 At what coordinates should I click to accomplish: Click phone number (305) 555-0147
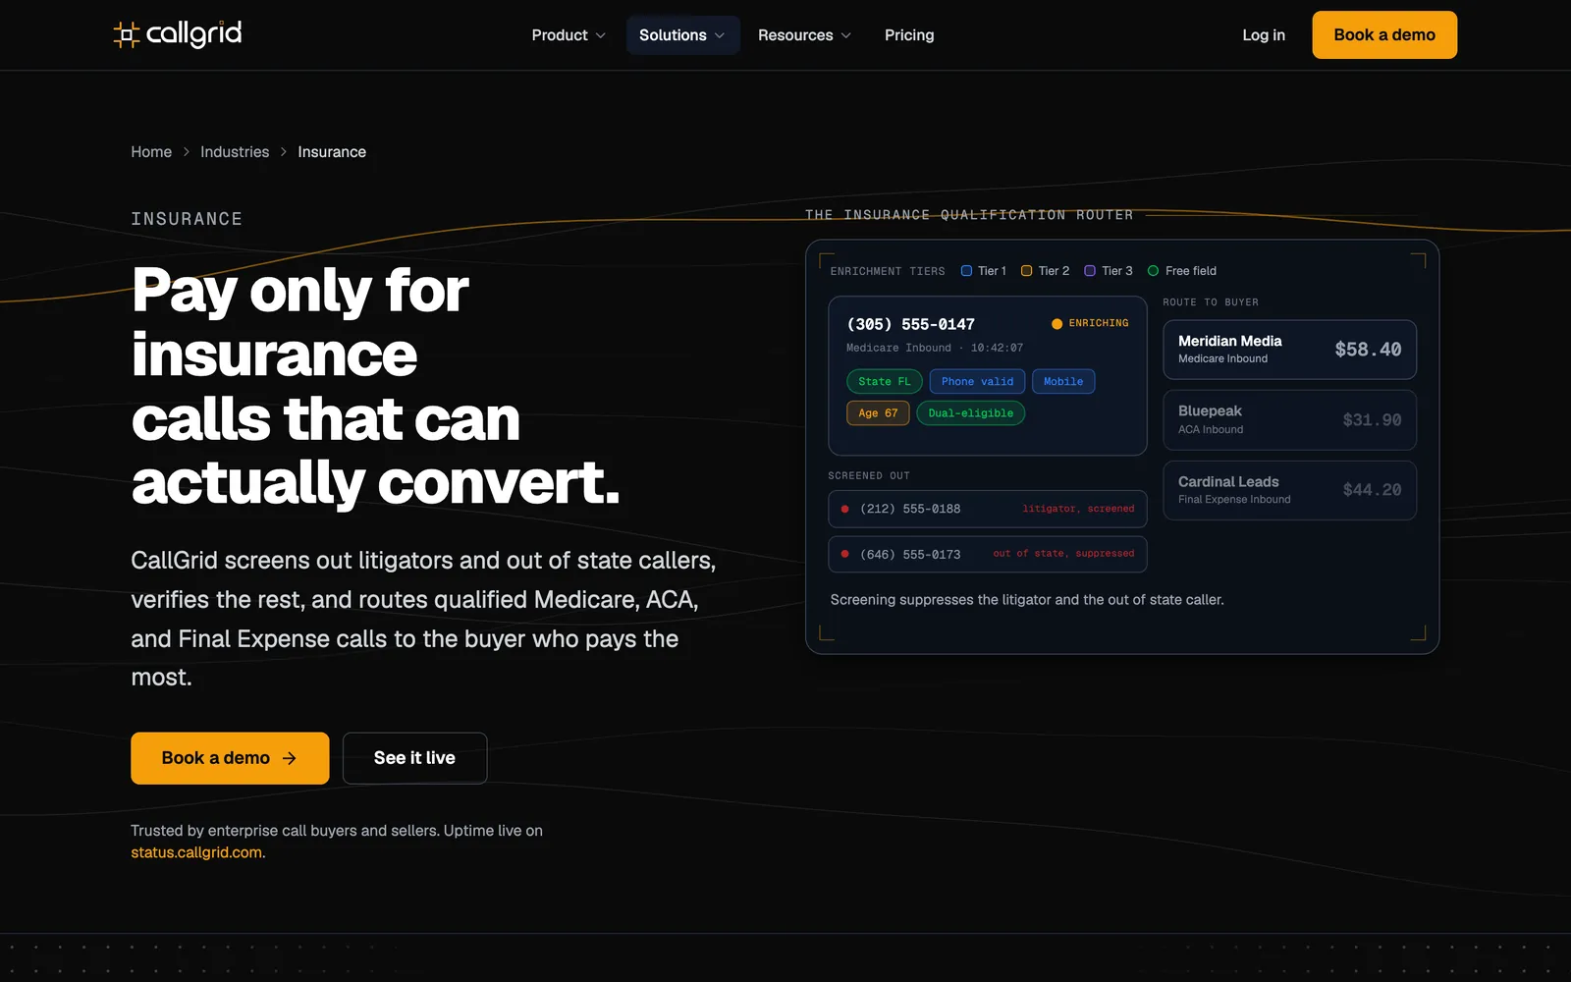coord(911,324)
